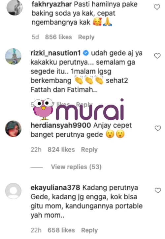Viewport: 165px width, 239px height.
Task: Tap the heart beside herdiansyah9900's comment
Action: click(158, 128)
